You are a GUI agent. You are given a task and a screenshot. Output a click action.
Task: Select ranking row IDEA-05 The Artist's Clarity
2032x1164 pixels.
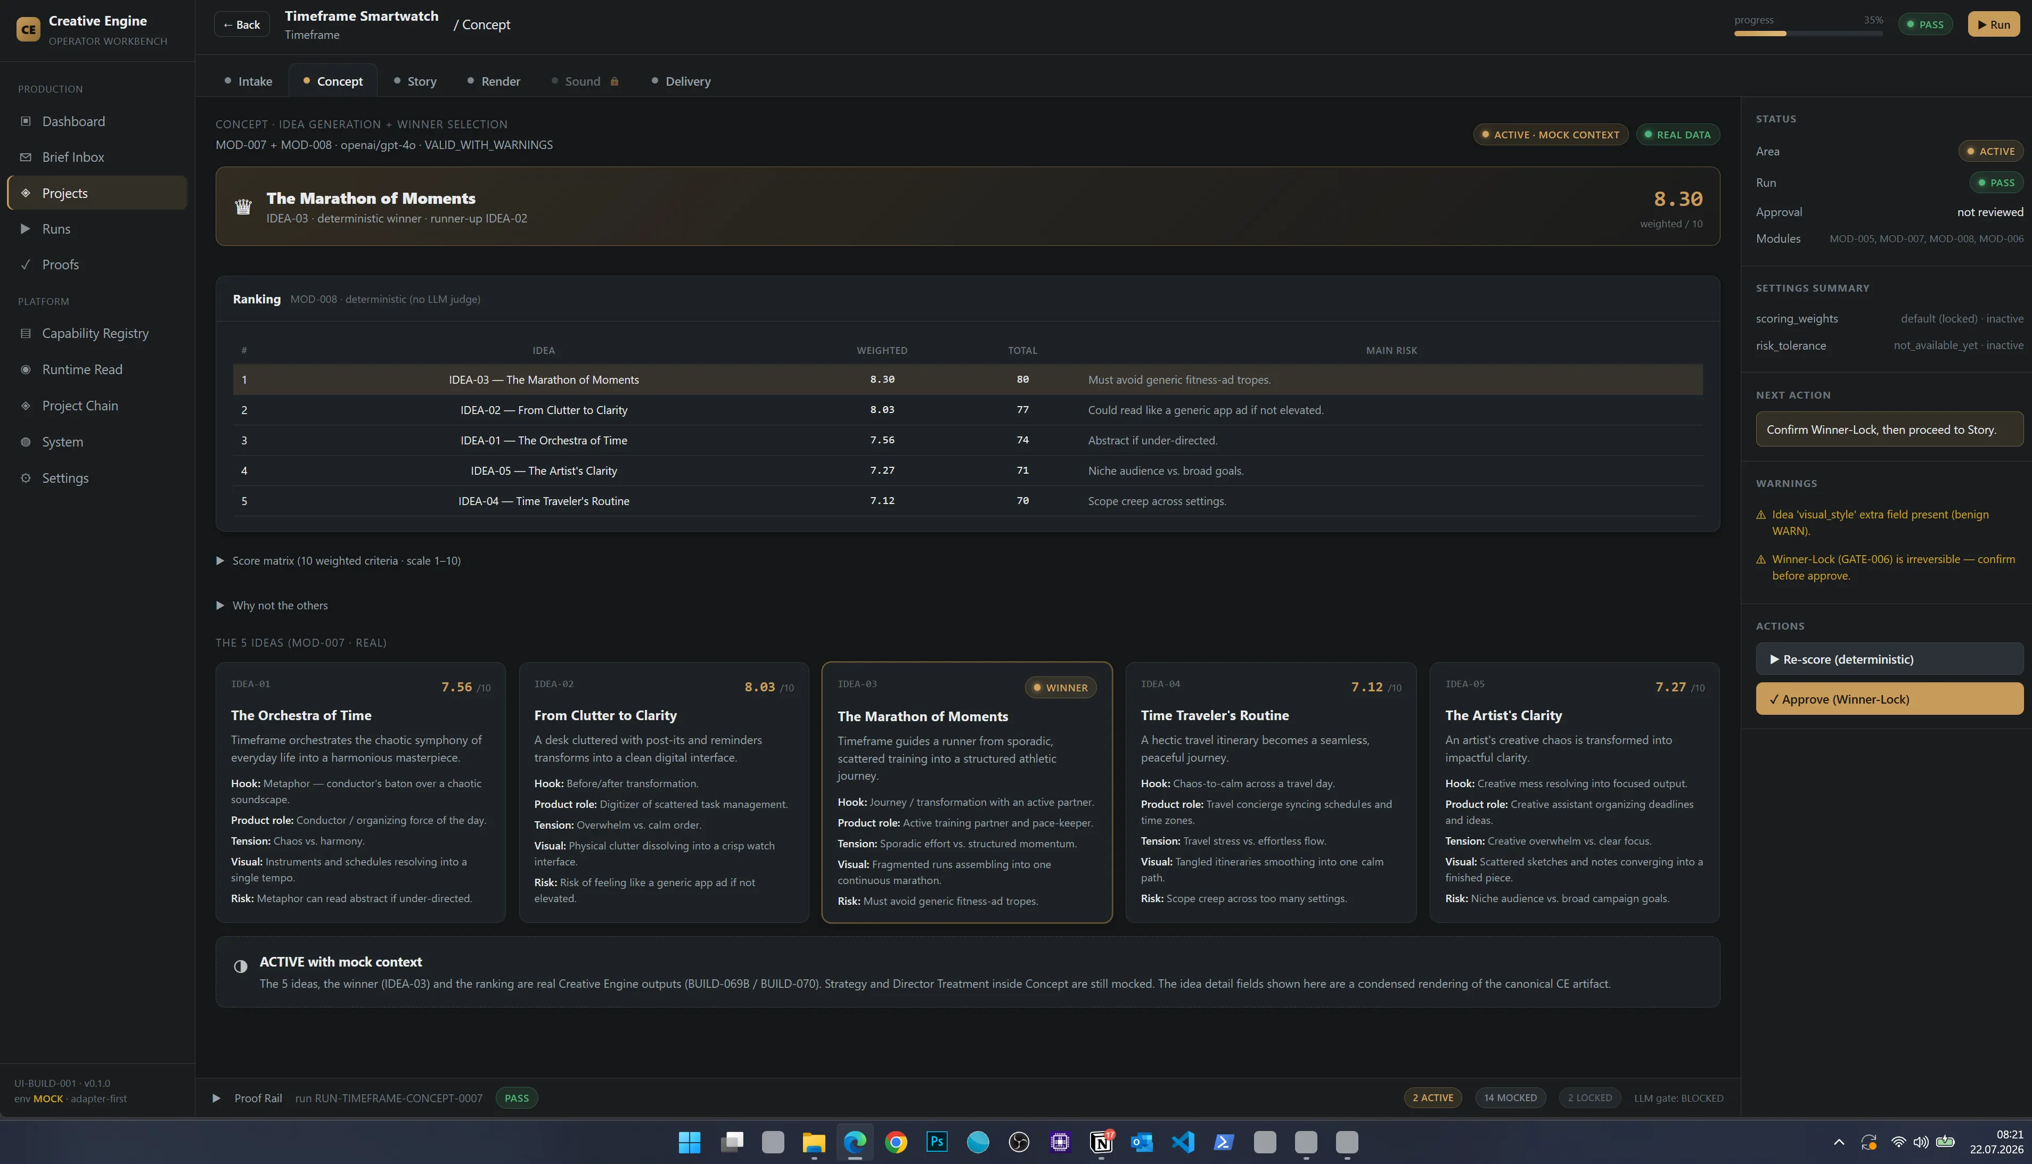click(x=968, y=470)
